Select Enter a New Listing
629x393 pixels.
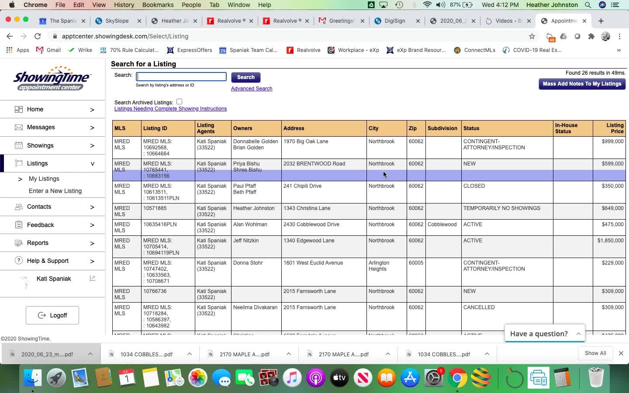pyautogui.click(x=55, y=191)
